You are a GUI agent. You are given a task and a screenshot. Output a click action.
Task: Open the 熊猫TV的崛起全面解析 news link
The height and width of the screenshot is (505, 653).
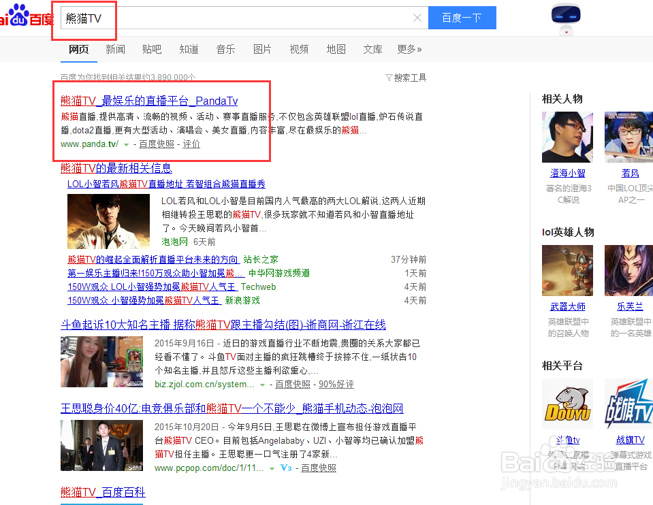point(153,260)
